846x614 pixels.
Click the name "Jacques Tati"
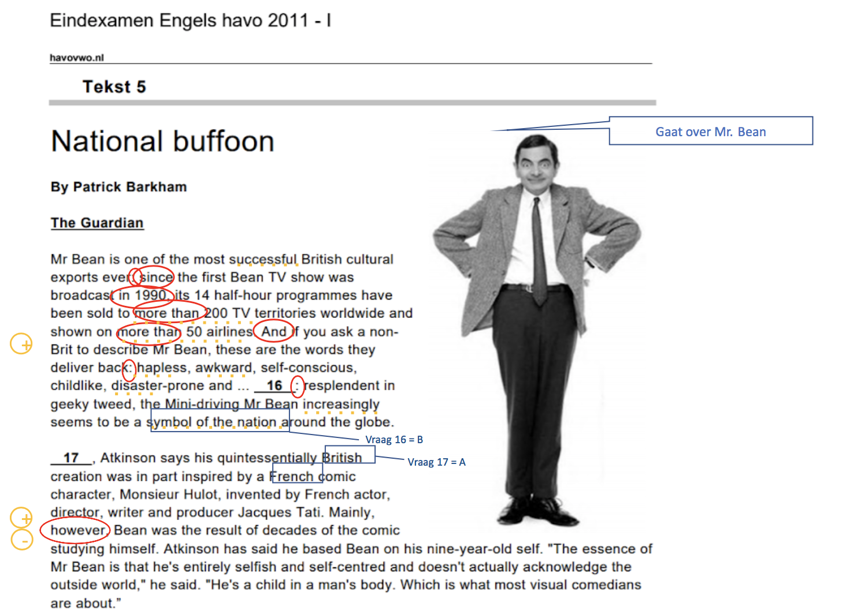click(x=280, y=512)
